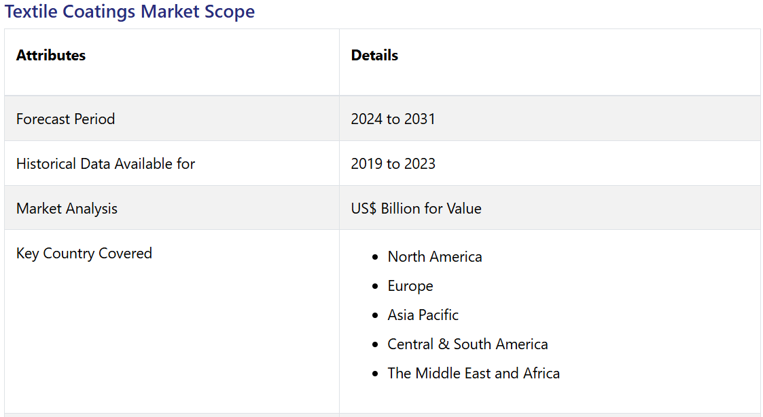This screenshot has width=763, height=417.
Task: Click Central & South America item
Action: pos(467,344)
